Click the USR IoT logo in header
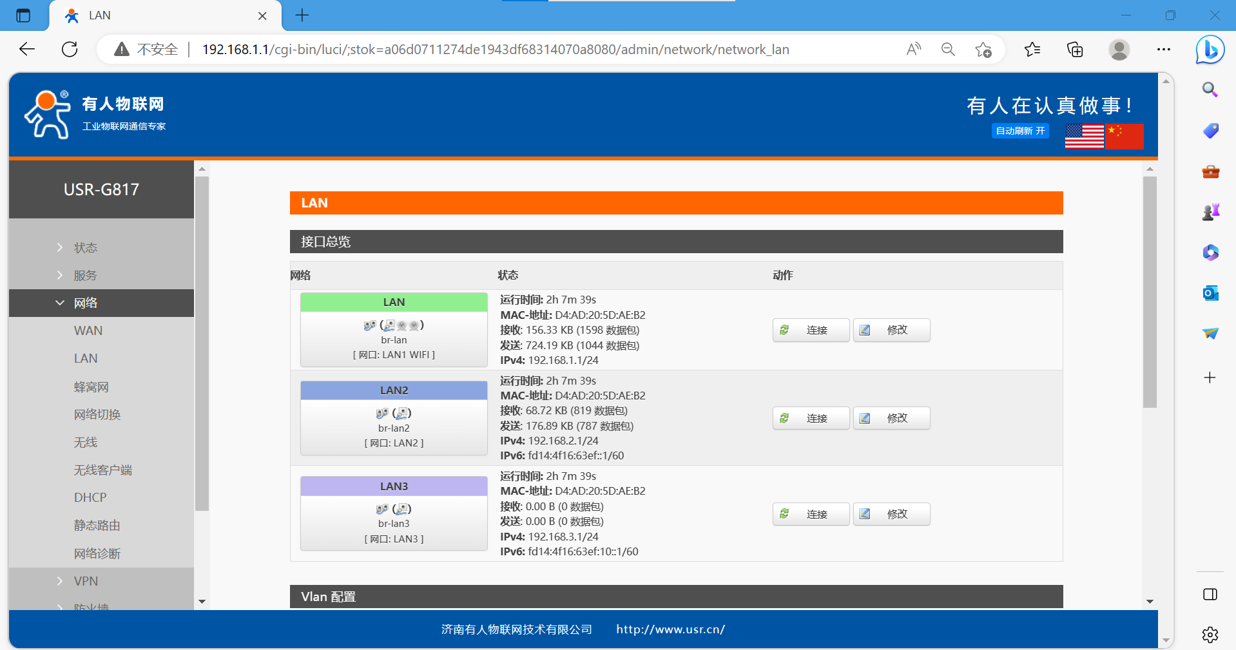 click(x=48, y=115)
